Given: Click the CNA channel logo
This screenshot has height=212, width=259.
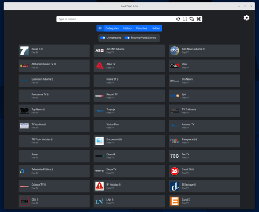Looking at the screenshot, I should (x=174, y=66).
